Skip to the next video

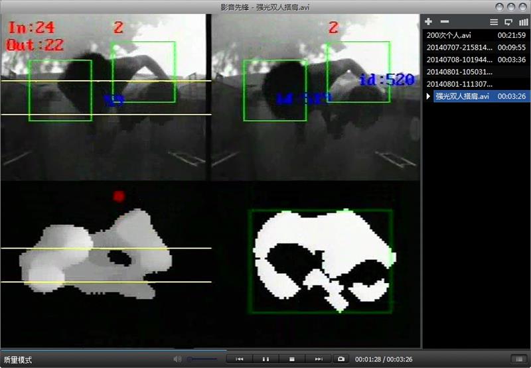click(318, 359)
